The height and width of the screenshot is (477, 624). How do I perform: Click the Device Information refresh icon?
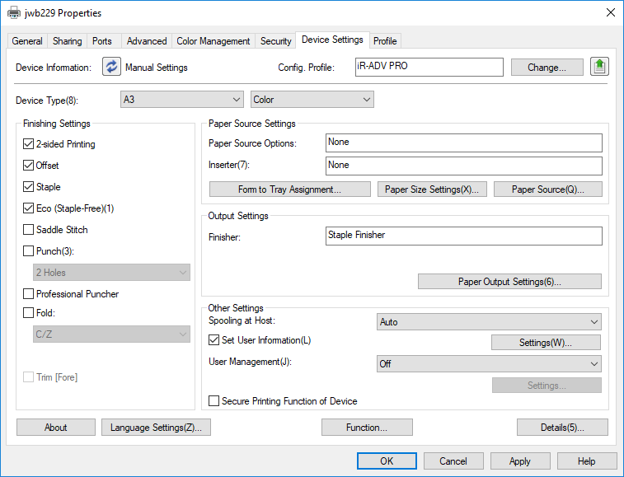point(111,68)
